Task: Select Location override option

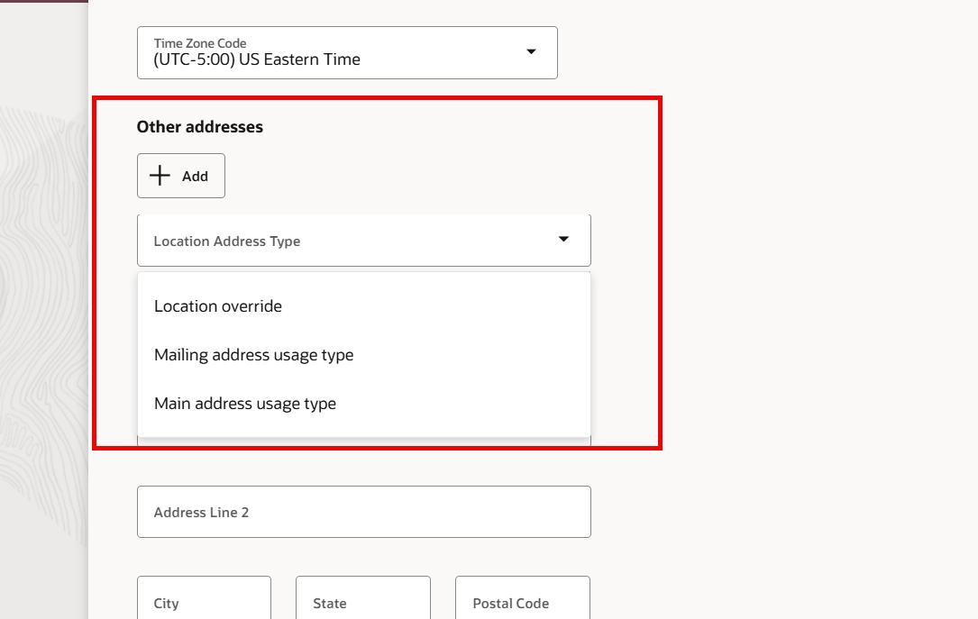Action: coord(363,306)
